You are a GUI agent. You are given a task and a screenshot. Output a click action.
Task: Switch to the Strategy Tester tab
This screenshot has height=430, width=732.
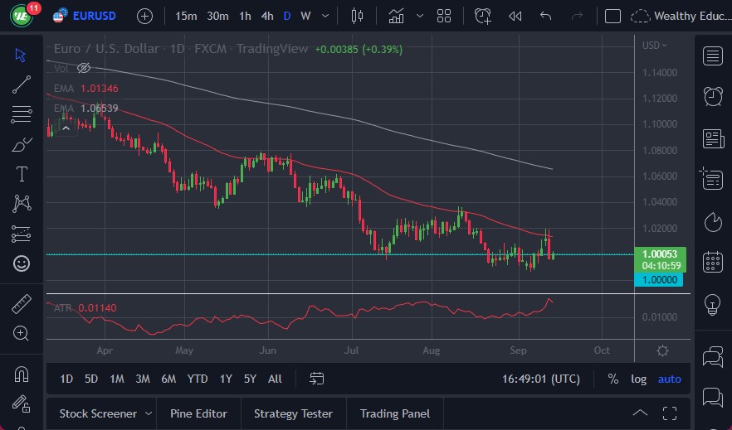click(x=293, y=413)
